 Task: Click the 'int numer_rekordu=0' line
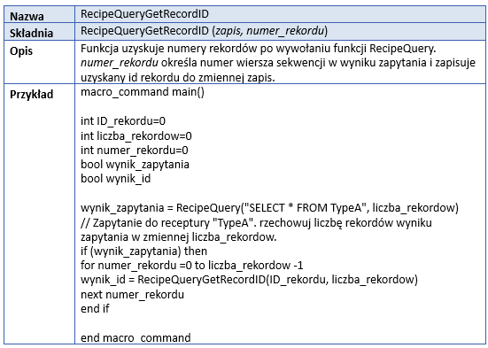coord(135,151)
